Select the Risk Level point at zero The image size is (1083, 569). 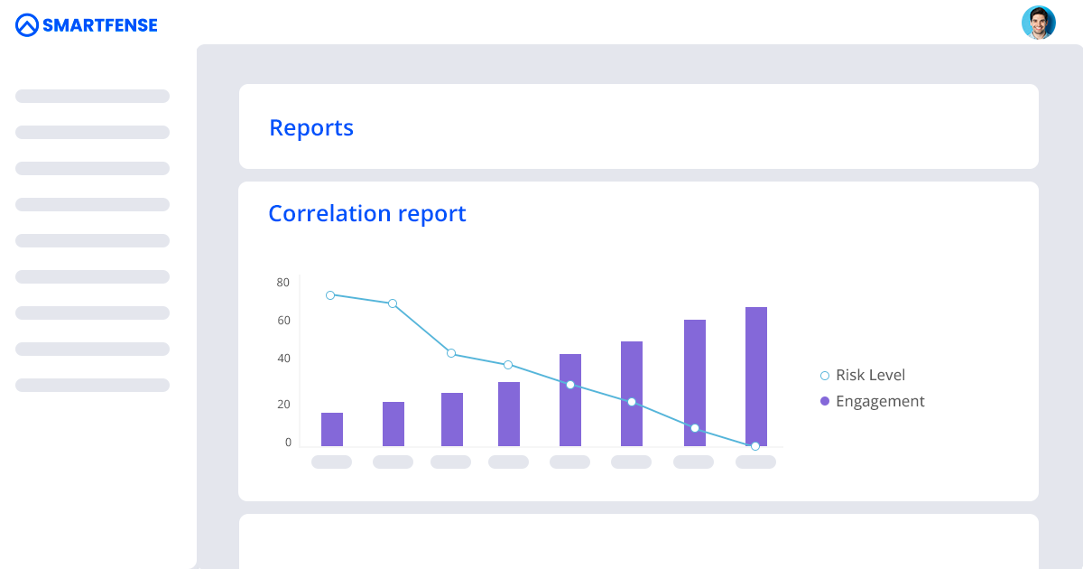click(755, 446)
